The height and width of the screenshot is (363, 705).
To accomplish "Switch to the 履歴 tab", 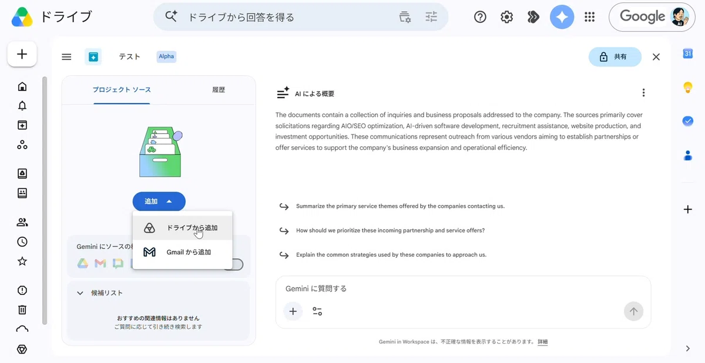I will click(219, 90).
